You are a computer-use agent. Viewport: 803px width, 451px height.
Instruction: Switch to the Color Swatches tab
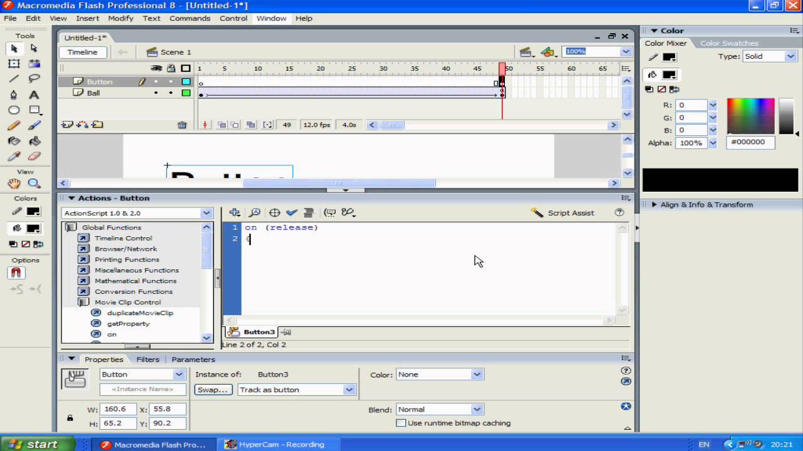tap(729, 43)
